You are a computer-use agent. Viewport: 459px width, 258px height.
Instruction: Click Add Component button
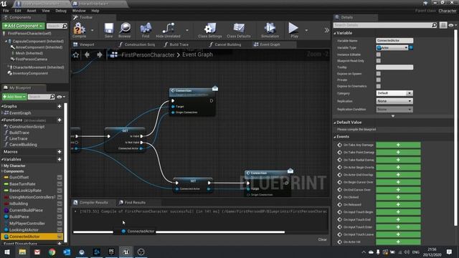24,26
